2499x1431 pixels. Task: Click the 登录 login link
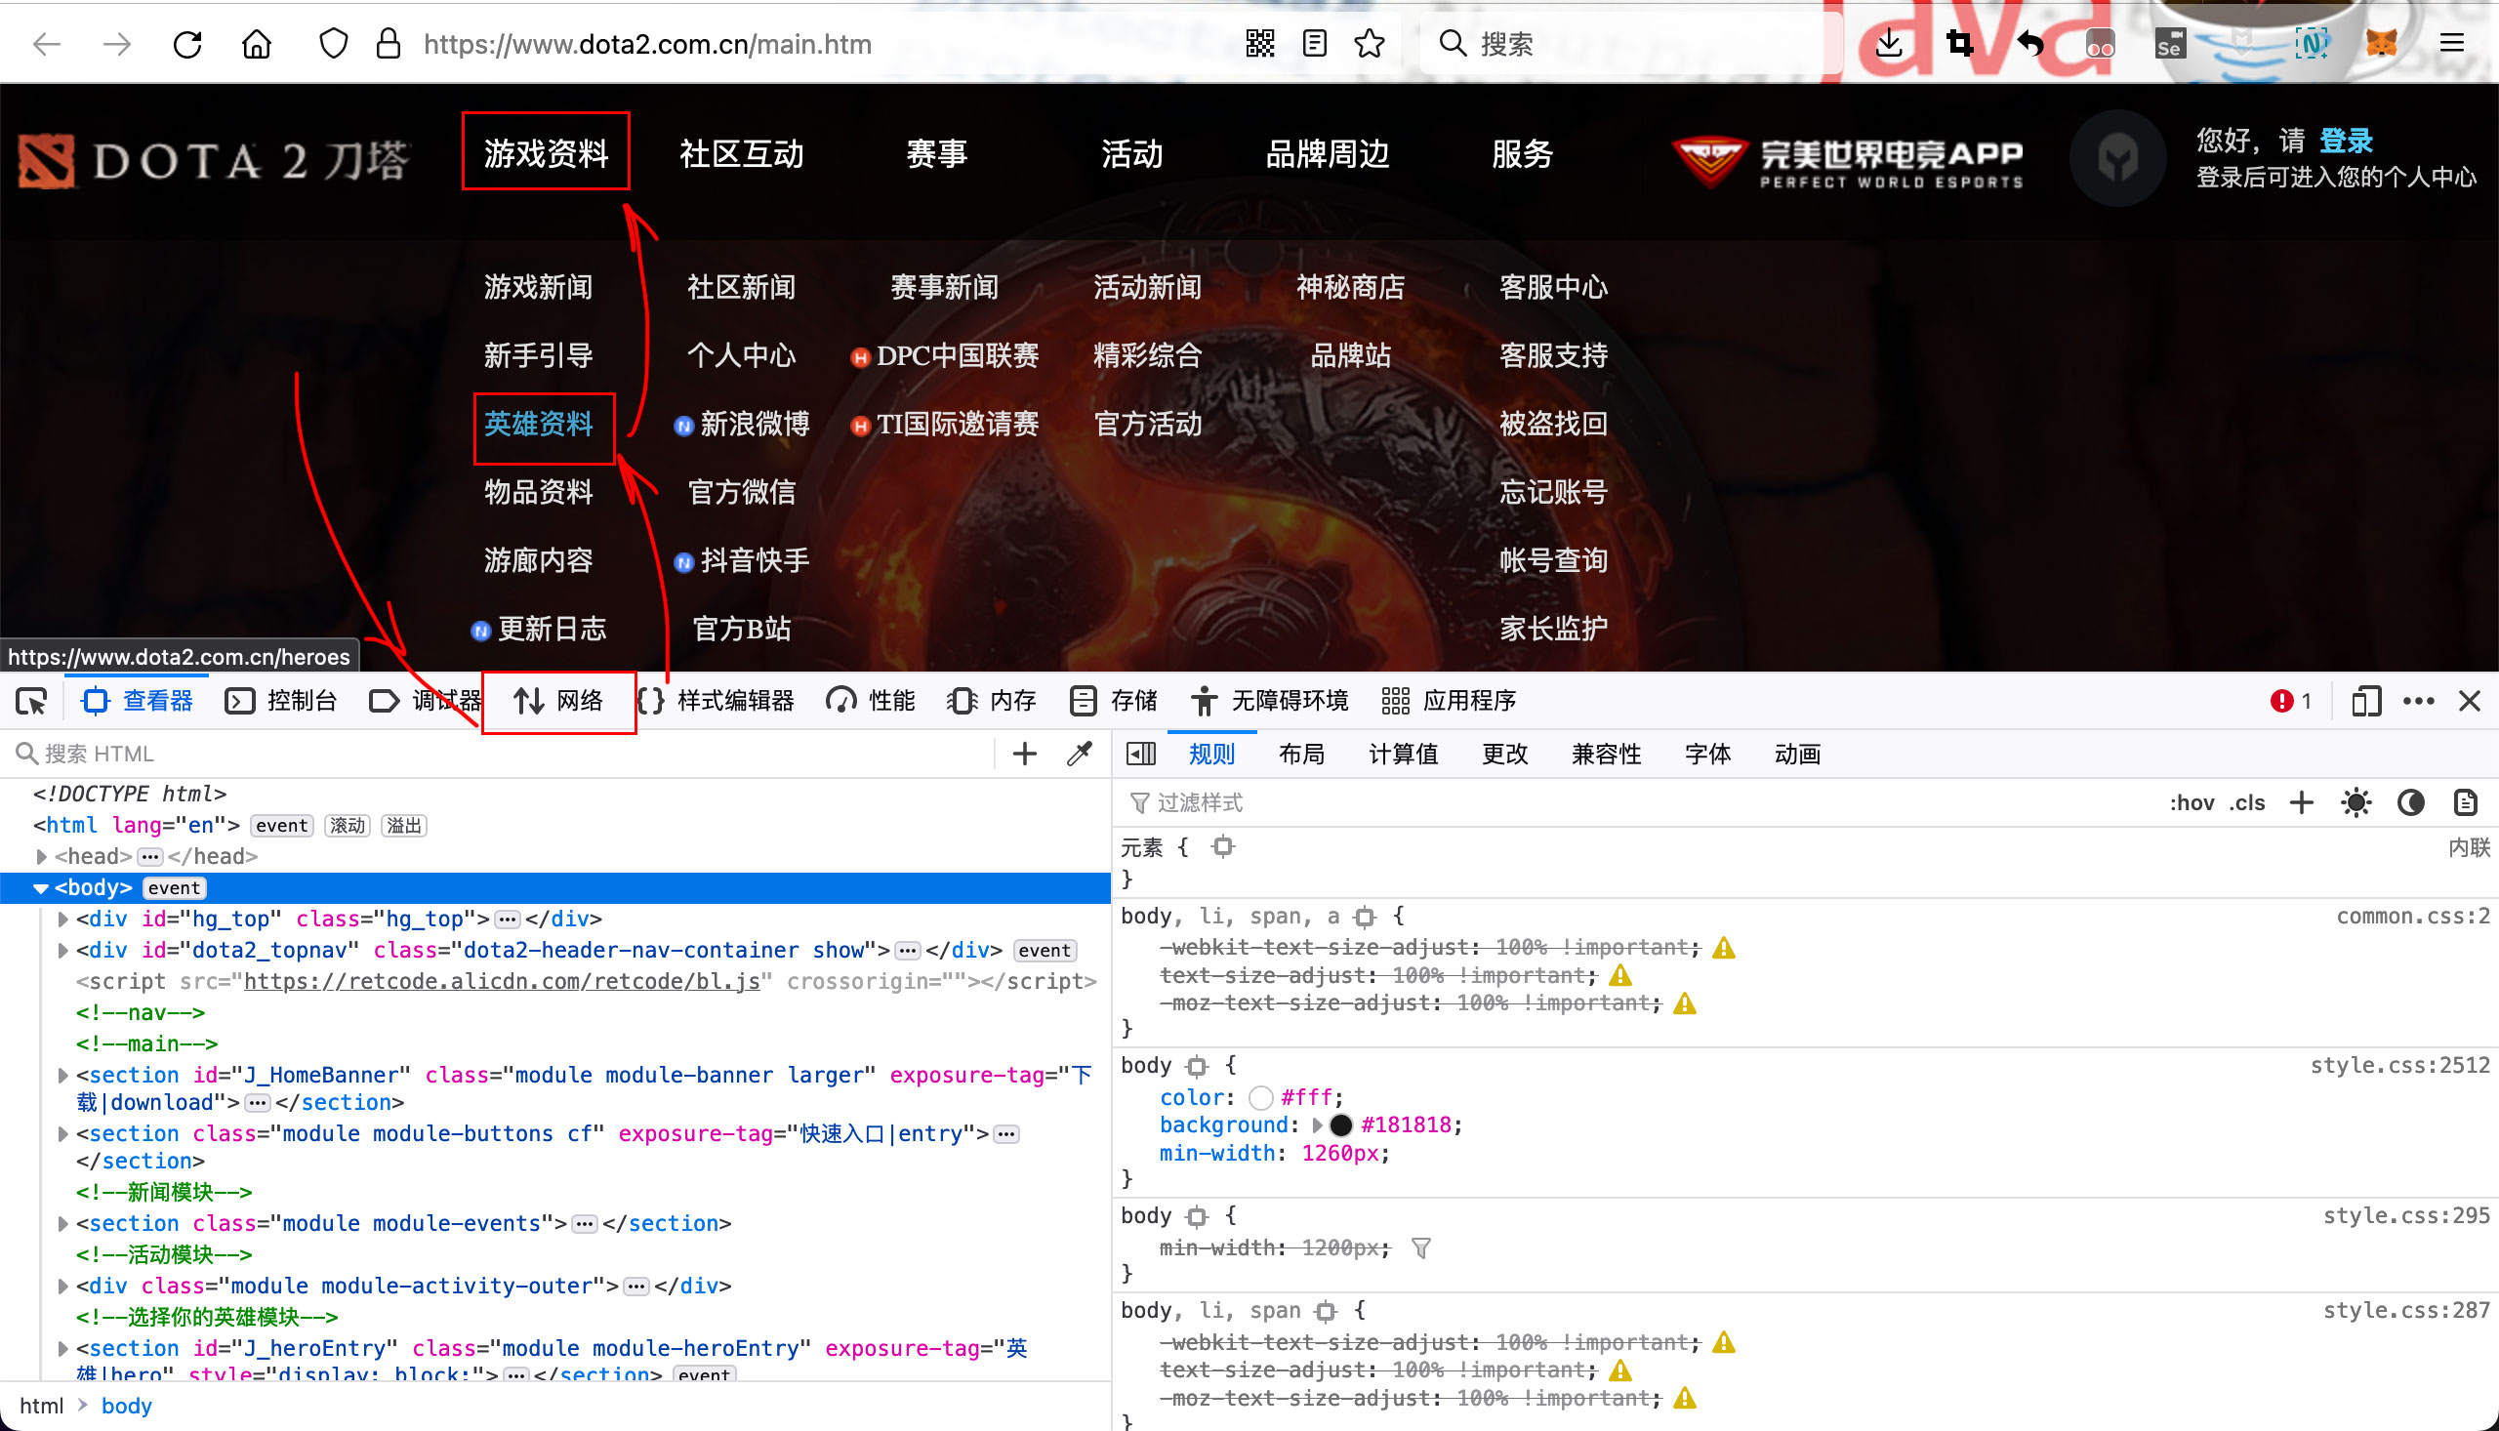coord(2346,141)
